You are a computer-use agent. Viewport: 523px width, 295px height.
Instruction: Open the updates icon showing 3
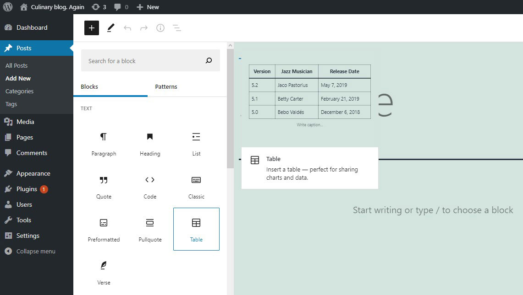(96, 7)
